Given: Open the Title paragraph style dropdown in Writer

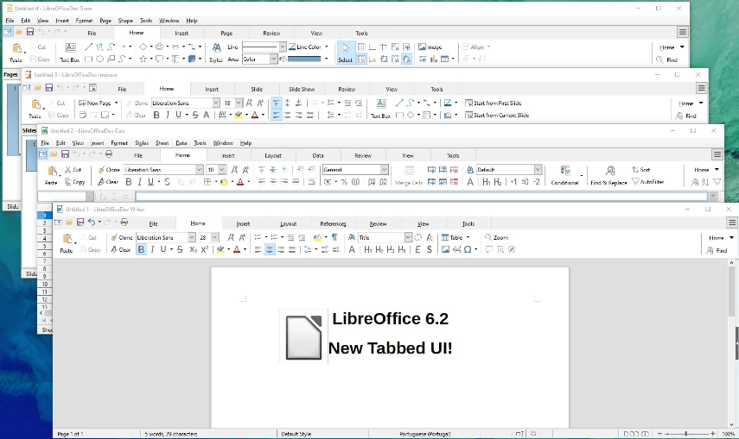Looking at the screenshot, I should pyautogui.click(x=408, y=237).
